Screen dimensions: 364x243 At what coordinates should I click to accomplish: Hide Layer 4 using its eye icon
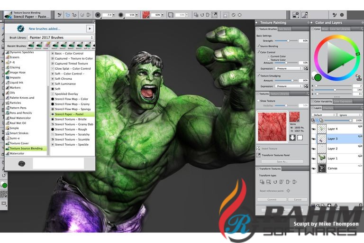pos(314,128)
